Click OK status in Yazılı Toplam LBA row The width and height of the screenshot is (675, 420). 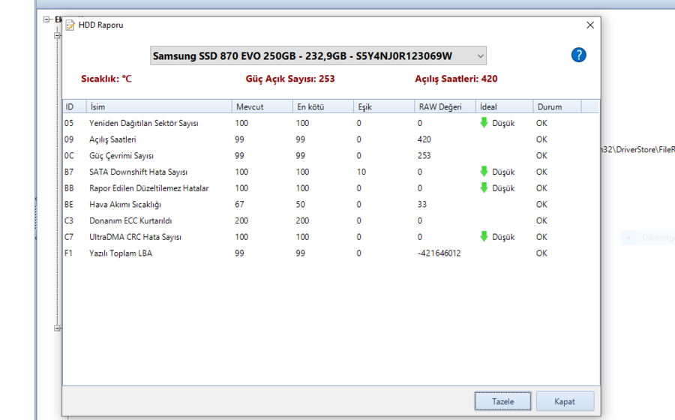541,253
